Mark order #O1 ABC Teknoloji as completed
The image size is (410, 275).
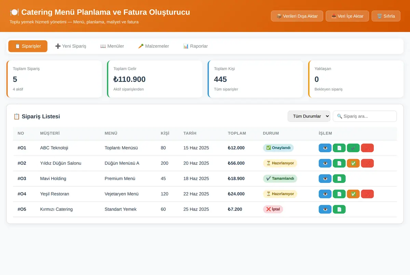(353, 148)
